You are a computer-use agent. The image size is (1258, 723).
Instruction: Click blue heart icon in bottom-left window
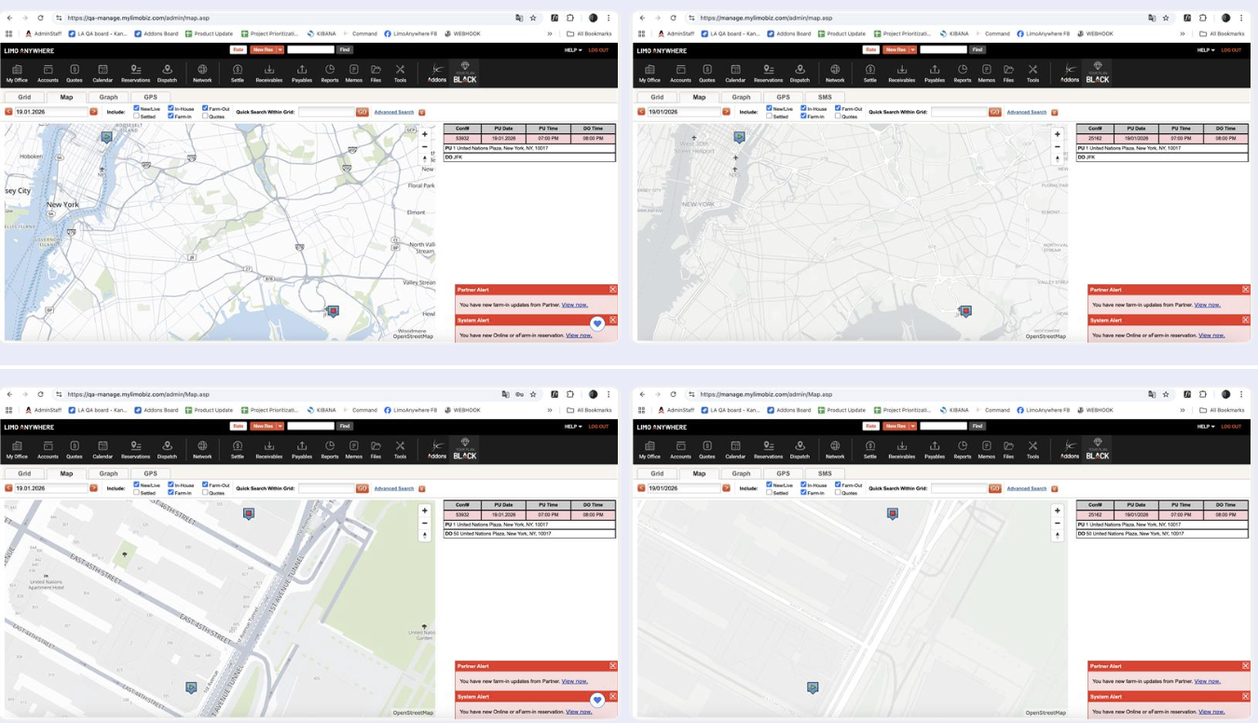597,700
